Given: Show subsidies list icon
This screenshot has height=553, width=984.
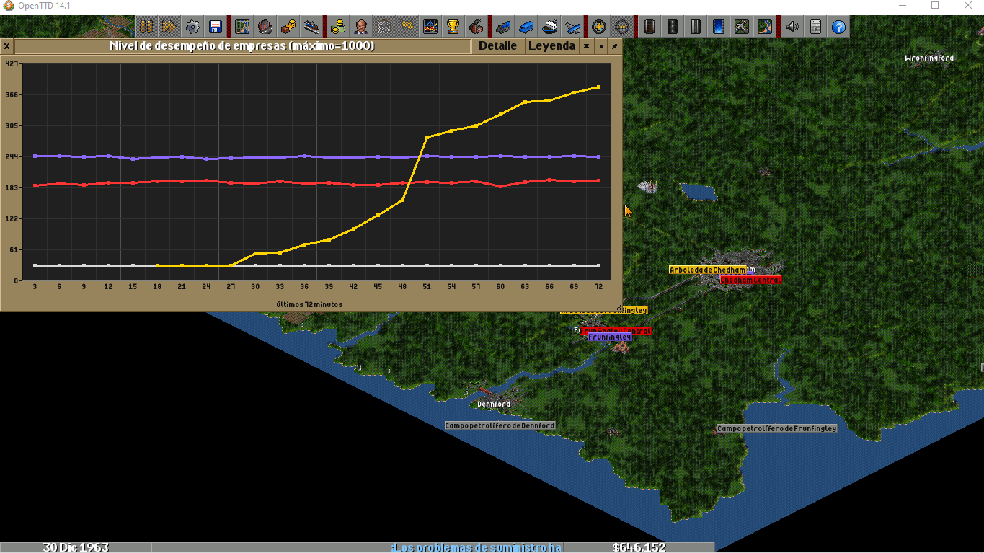Looking at the screenshot, I should [288, 27].
